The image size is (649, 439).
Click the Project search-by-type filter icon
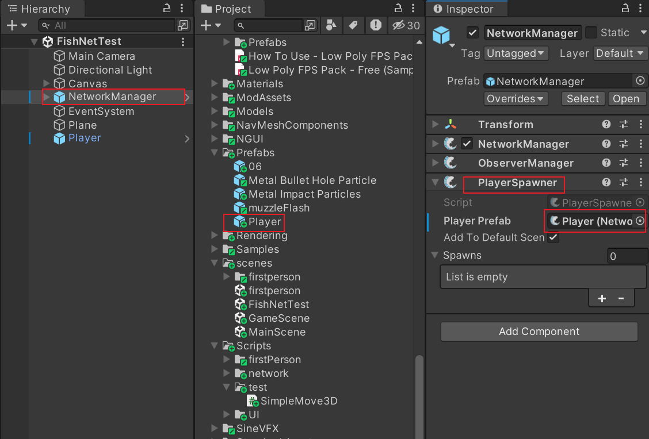click(331, 25)
